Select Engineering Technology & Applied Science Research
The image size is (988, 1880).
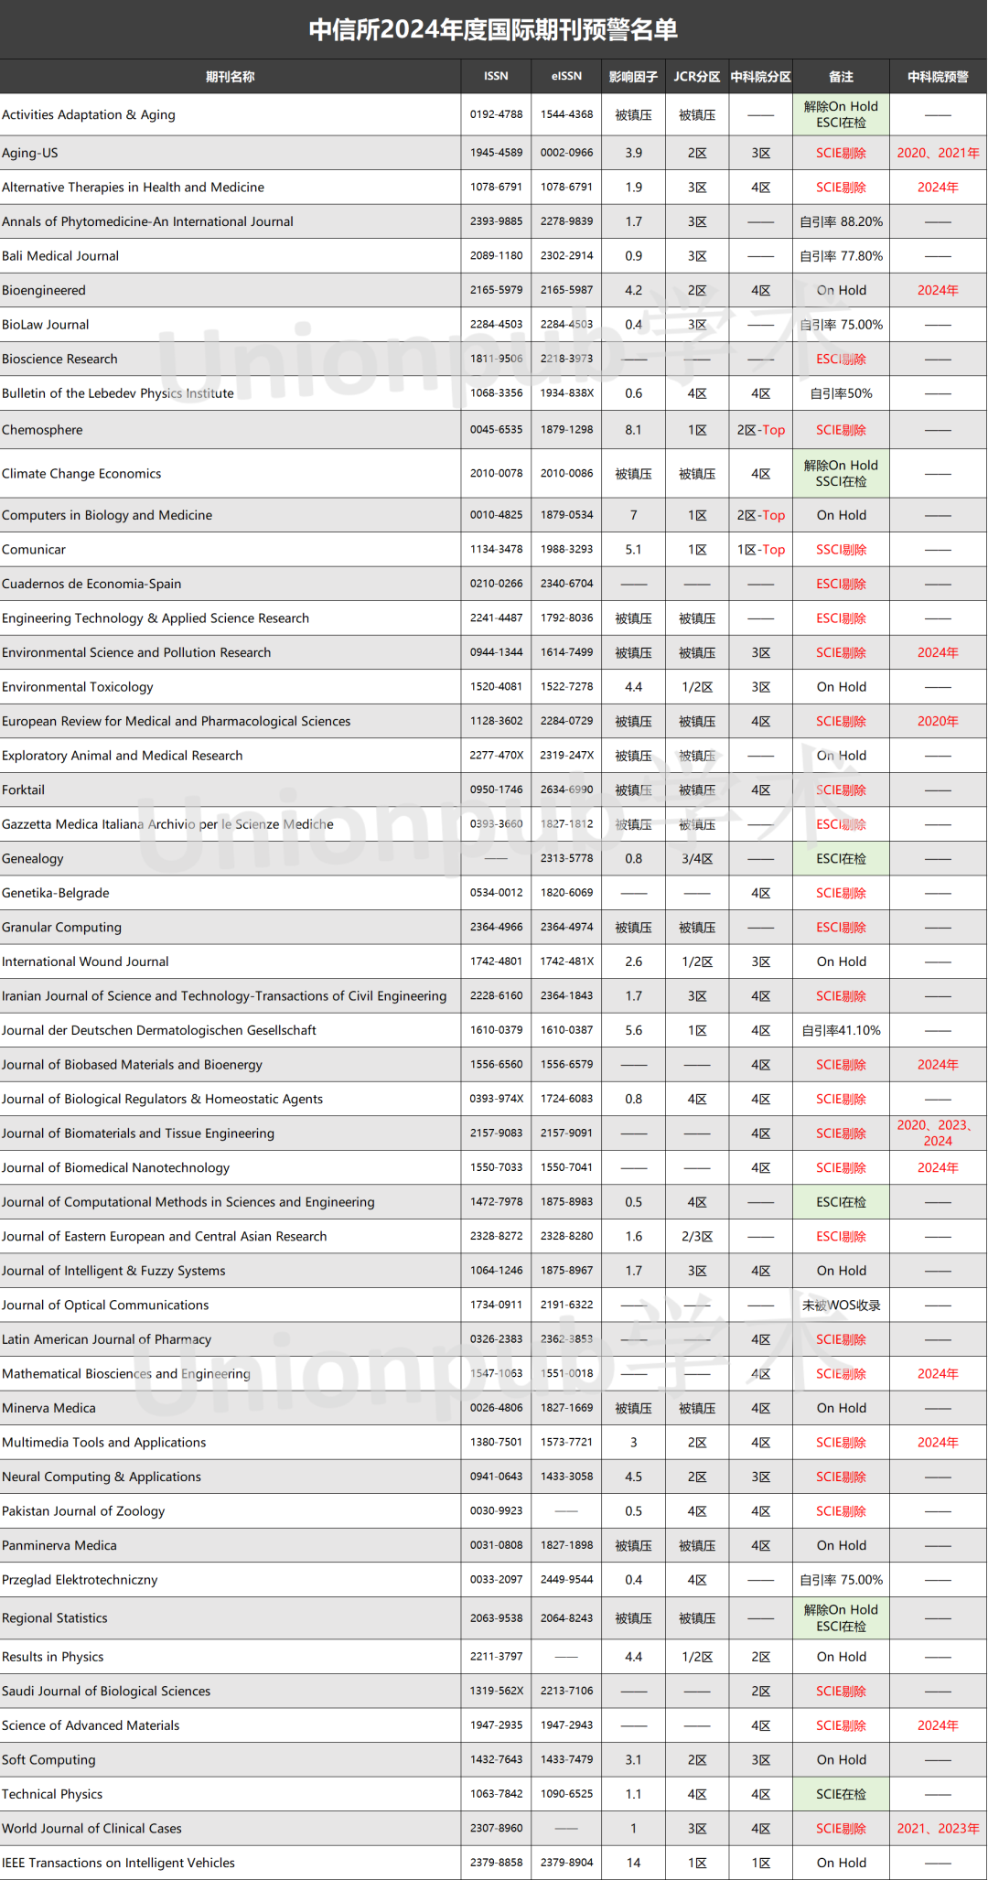tap(156, 618)
